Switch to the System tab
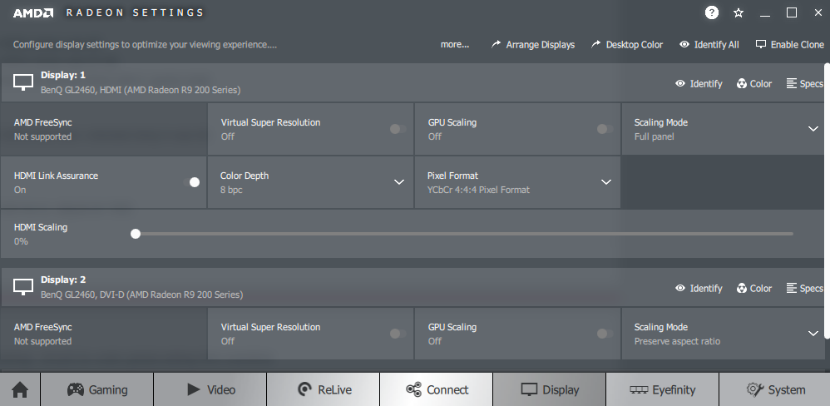This screenshot has width=830, height=406. tap(775, 390)
